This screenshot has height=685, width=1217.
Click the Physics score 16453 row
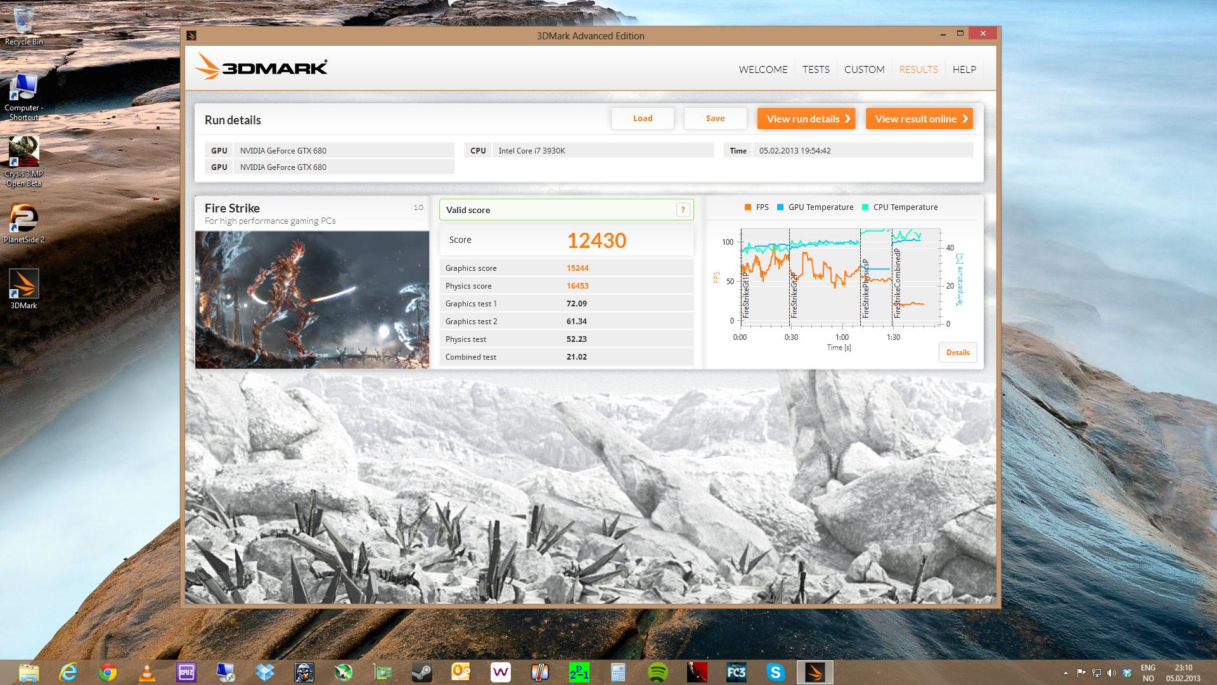coord(567,286)
